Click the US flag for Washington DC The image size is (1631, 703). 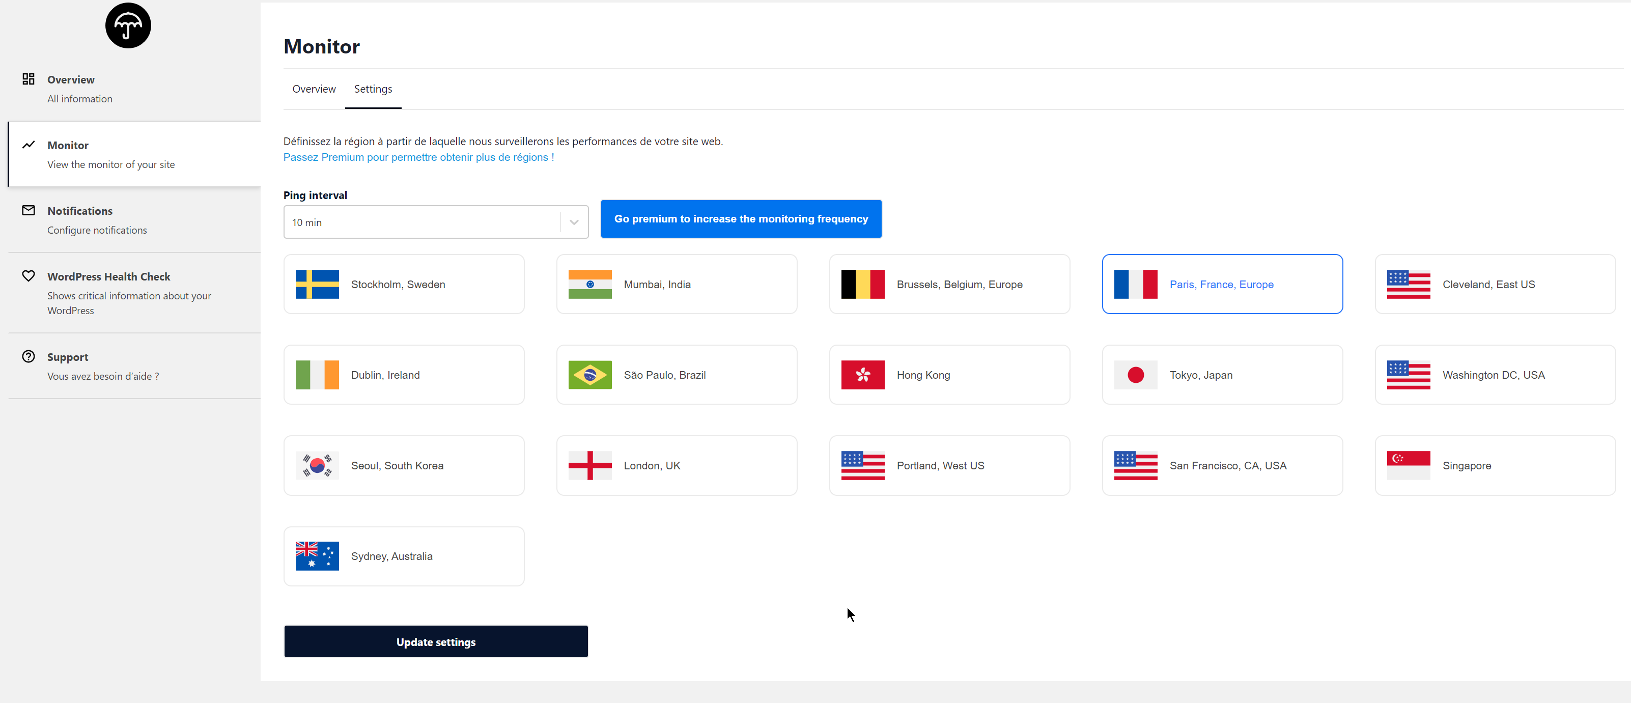pos(1409,375)
